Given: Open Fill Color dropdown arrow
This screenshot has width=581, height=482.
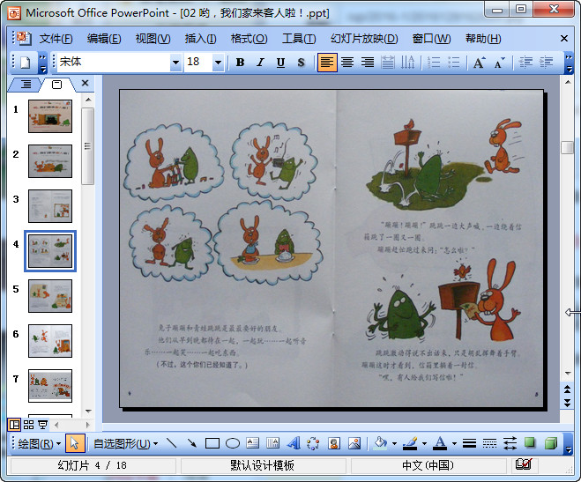Looking at the screenshot, I should 394,443.
